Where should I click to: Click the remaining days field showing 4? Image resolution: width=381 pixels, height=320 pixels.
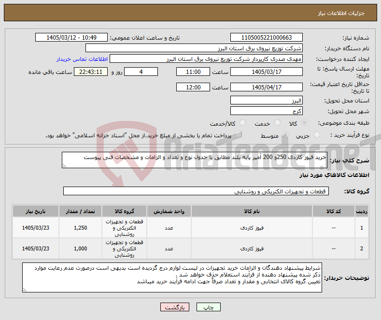point(141,72)
